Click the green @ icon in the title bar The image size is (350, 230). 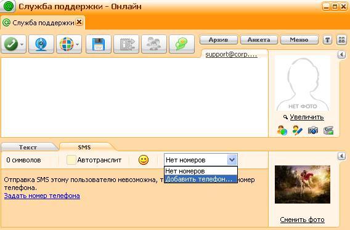click(8, 6)
